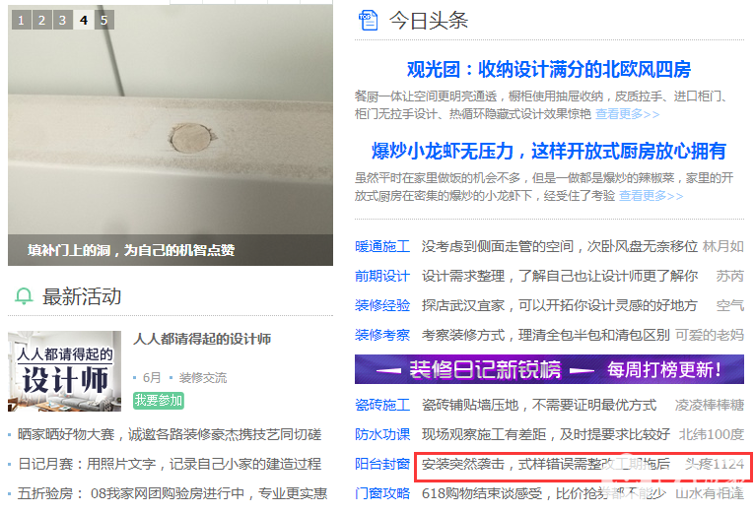Screen dimensions: 754x513
Task: Switch carousel to slide 1
Action: pyautogui.click(x=21, y=20)
